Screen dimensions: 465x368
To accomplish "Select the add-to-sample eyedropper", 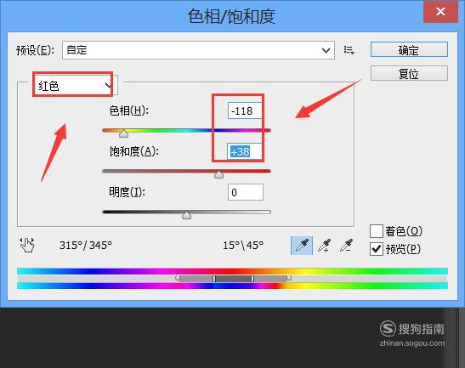I will tap(324, 246).
